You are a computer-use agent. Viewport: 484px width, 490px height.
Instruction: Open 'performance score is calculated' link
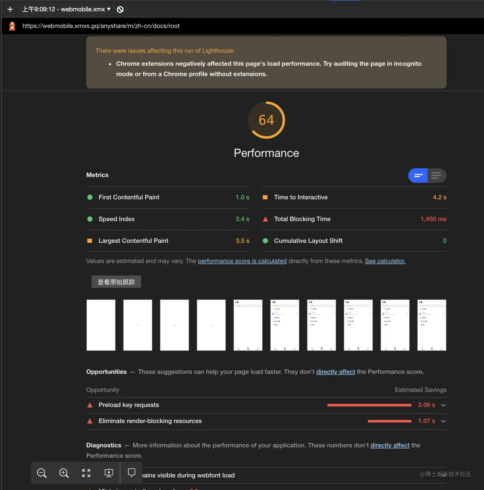pos(242,261)
